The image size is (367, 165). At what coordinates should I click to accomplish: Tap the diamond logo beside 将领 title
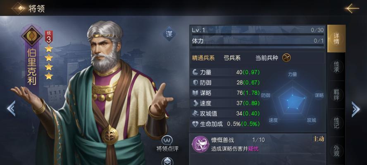pyautogui.click(x=19, y=8)
